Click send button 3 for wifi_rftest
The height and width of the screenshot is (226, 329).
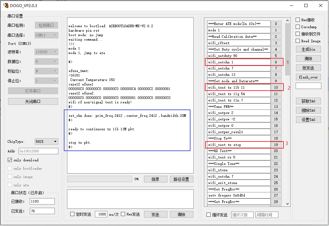276,43
